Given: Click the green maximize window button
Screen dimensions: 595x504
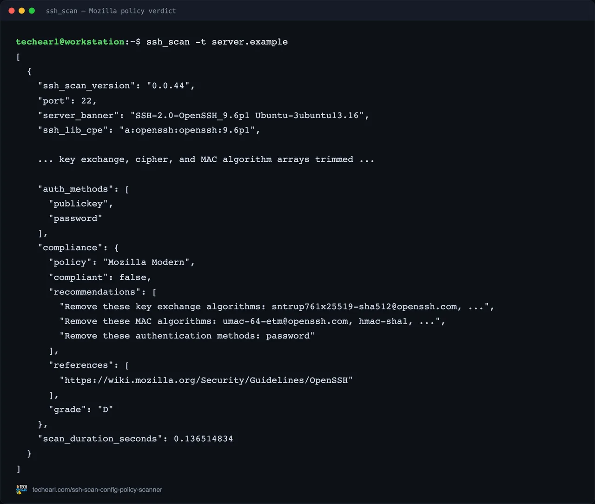Looking at the screenshot, I should pos(32,11).
